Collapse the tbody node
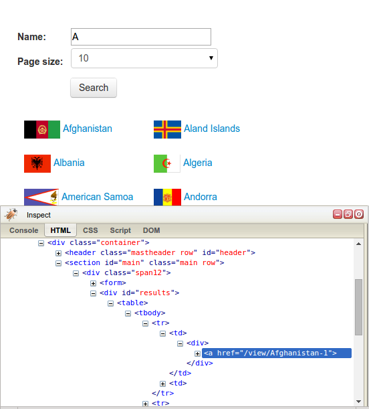Viewport: 369px width, 409px height. [x=128, y=313]
